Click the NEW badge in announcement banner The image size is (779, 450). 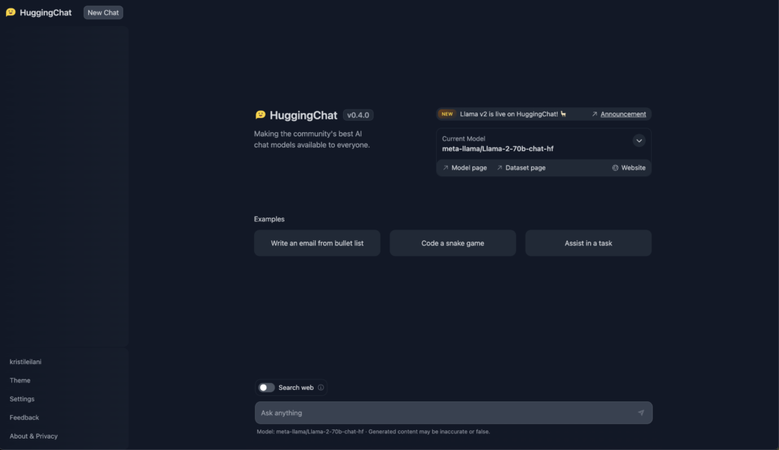[x=447, y=114]
